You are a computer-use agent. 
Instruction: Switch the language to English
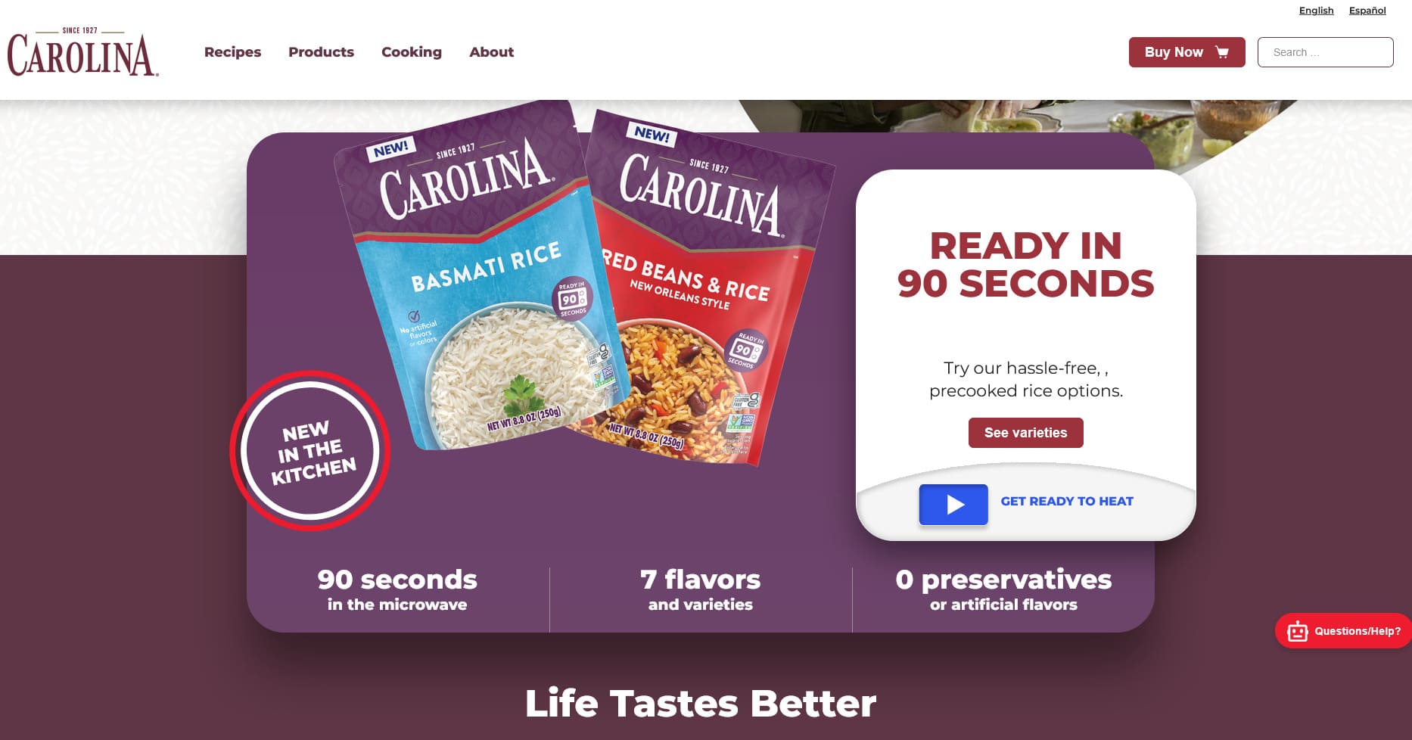(x=1316, y=11)
